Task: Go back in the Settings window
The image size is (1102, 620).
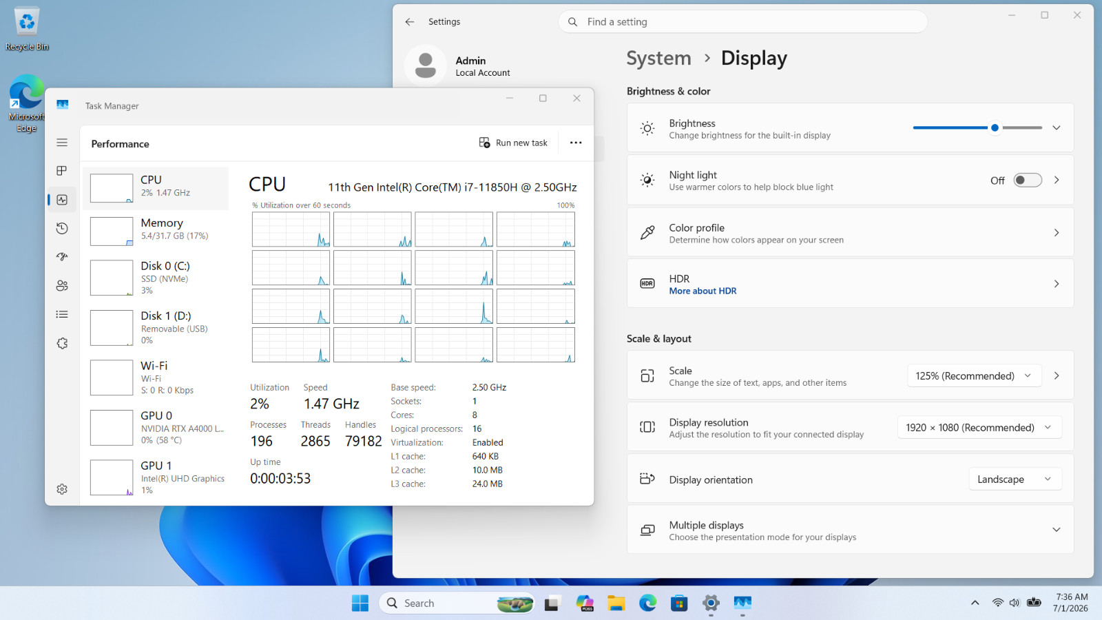Action: click(410, 22)
